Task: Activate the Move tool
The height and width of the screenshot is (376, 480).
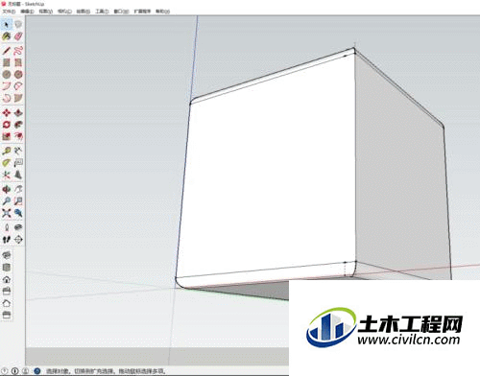Action: click(7, 112)
